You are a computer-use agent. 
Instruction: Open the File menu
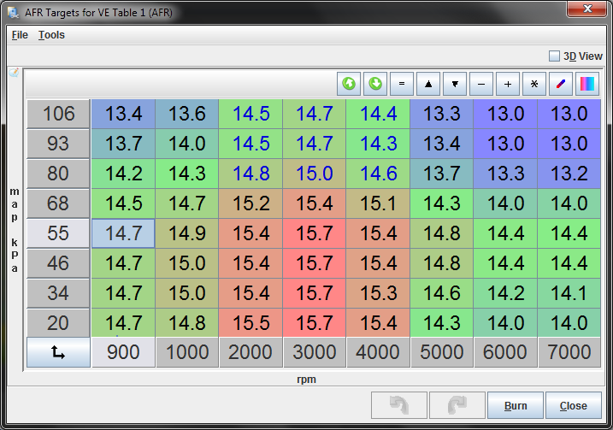pos(20,35)
